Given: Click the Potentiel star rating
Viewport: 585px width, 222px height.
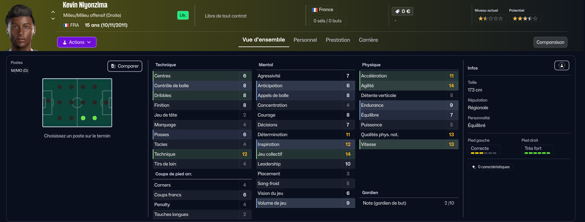Looking at the screenshot, I should point(525,19).
